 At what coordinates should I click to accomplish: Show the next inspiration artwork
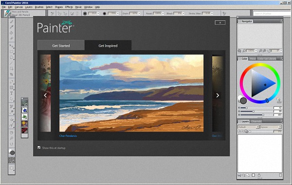click(218, 95)
